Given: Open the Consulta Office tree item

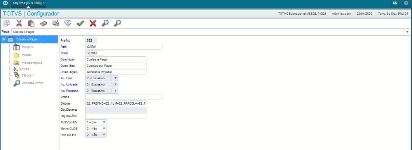Looking at the screenshot, I should [33, 83].
